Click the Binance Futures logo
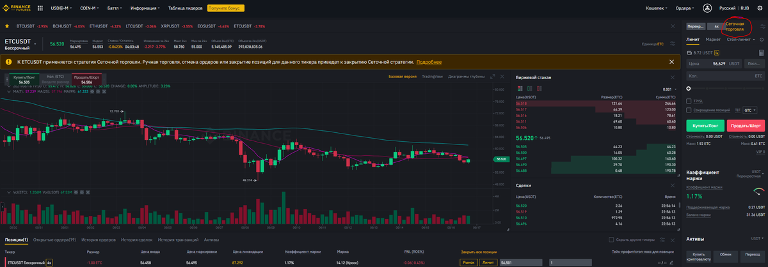 coord(16,8)
